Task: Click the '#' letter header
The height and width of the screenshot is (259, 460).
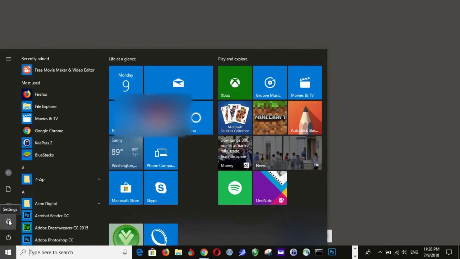Action: click(23, 168)
